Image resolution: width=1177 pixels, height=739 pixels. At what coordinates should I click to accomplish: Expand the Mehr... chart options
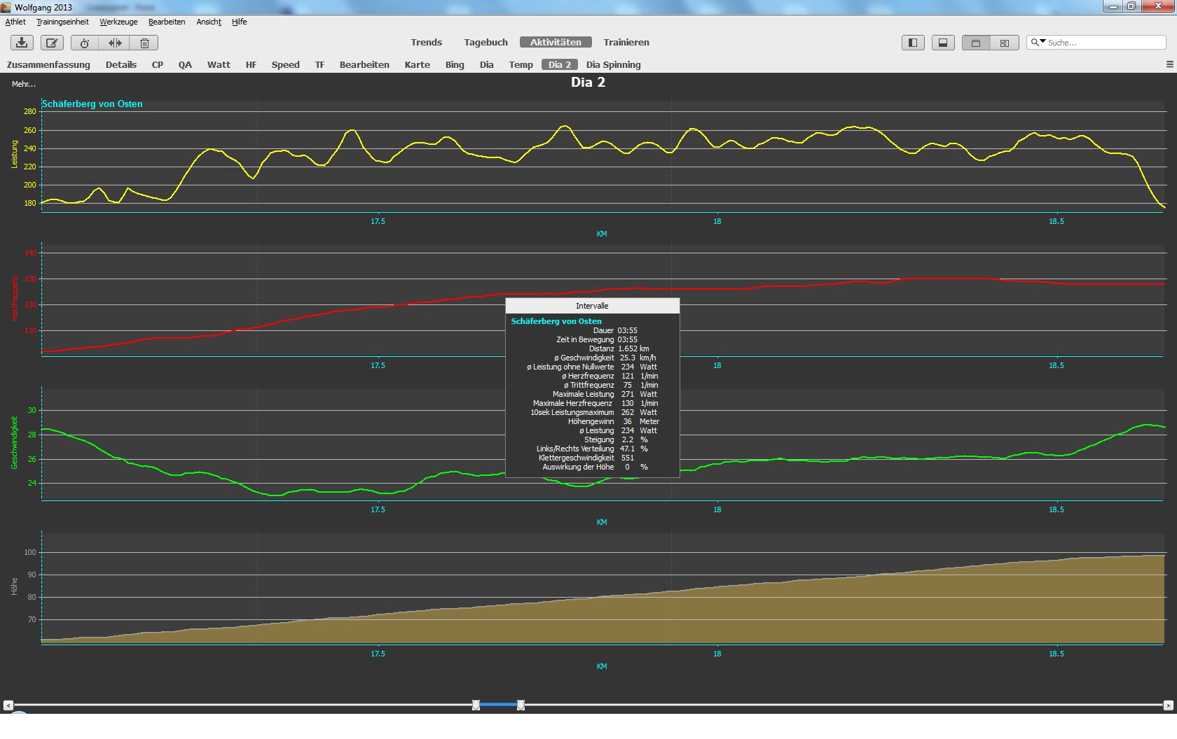click(x=24, y=84)
